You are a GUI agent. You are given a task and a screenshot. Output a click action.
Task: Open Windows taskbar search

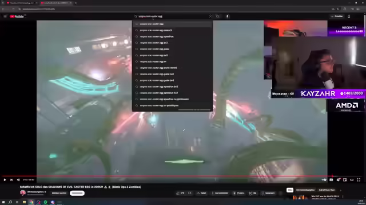[10, 202]
